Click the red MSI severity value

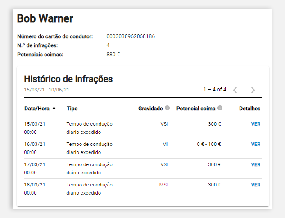point(163,185)
